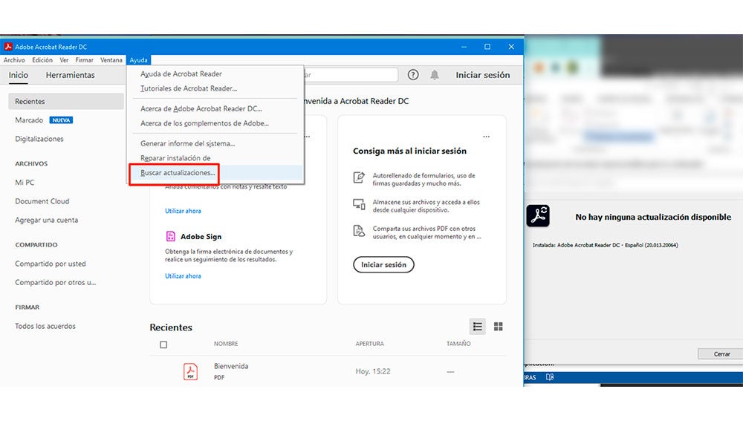Switch Recientes to grid view
Screen dimensions: 743x421
498,327
